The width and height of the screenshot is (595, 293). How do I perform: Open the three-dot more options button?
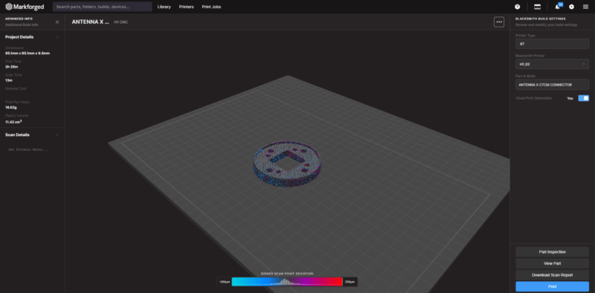click(x=499, y=22)
